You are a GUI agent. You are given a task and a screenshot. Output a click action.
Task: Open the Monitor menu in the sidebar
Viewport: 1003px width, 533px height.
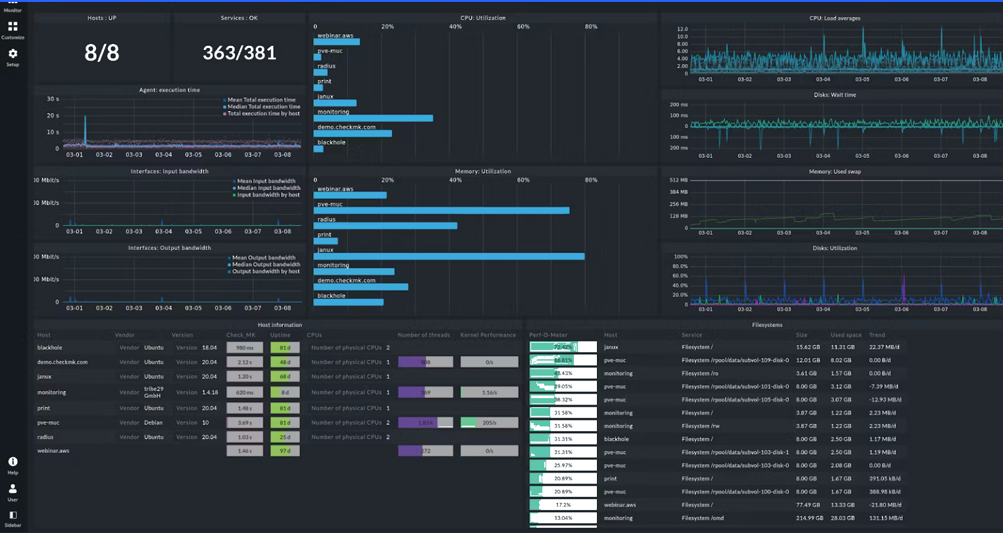click(13, 7)
